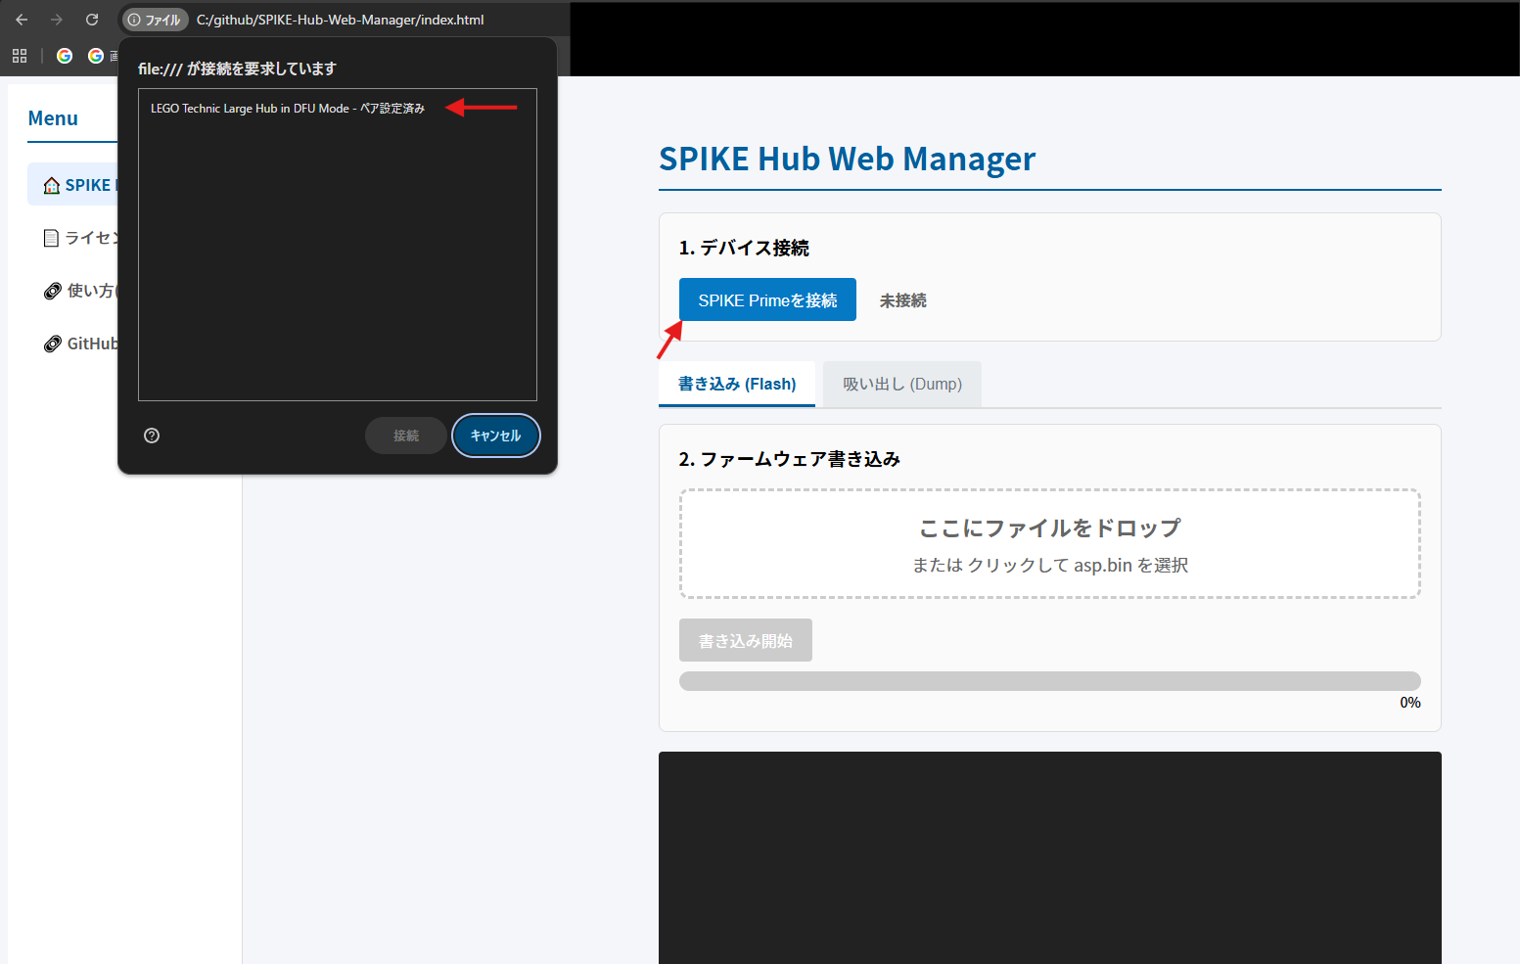1520x964 pixels.
Task: Click the home icon beside SPIKE menu item
Action: coord(52,186)
